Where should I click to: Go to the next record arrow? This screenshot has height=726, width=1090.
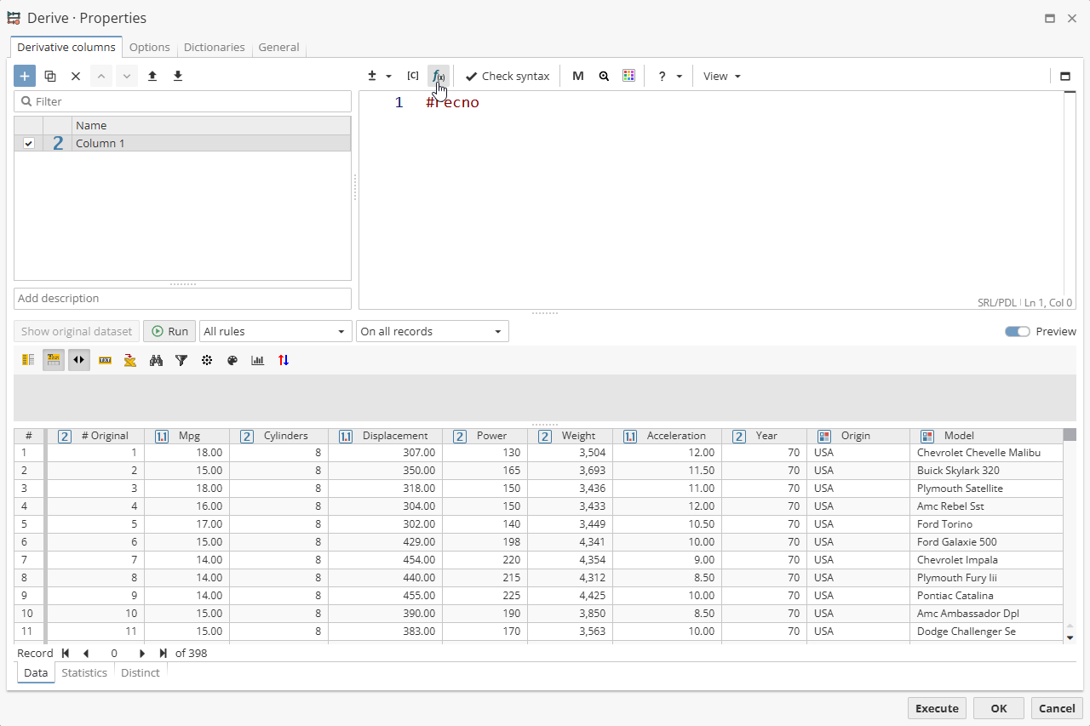[142, 654]
